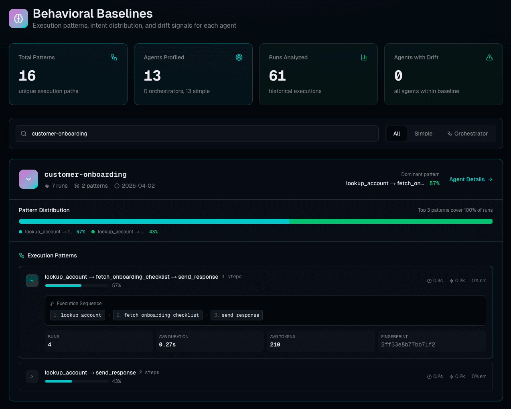This screenshot has width=511, height=409.
Task: Click the Total Patterns card icon
Action: tap(114, 57)
